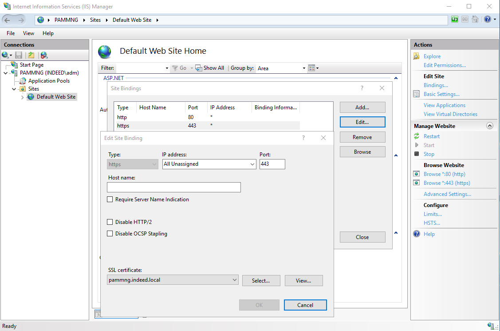Check the Disable OCSP Stapling option
Viewport: 500px width, 331px height.
click(110, 234)
